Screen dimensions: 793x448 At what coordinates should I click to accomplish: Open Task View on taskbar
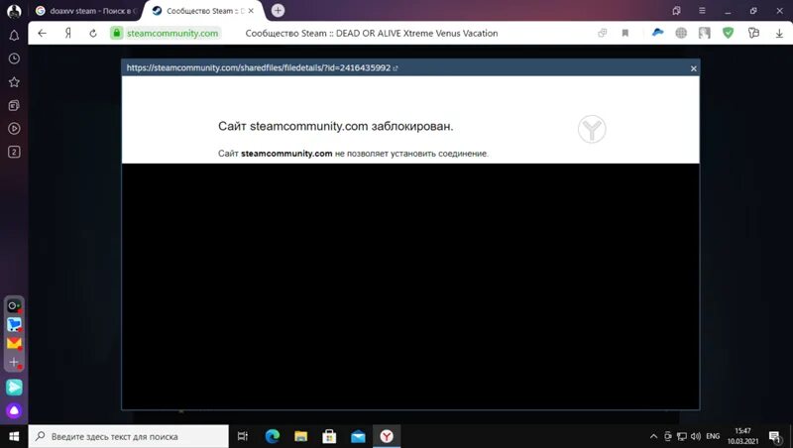click(243, 436)
